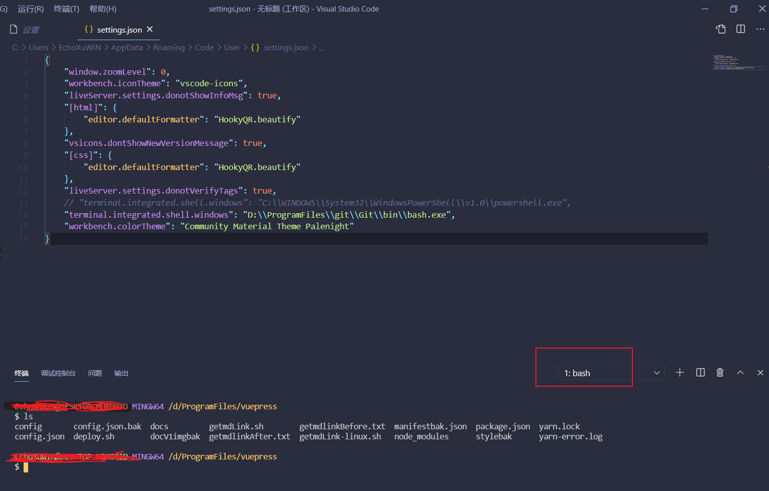The image size is (769, 491).
Task: Switch to the 设置 editor tab
Action: tap(31, 30)
